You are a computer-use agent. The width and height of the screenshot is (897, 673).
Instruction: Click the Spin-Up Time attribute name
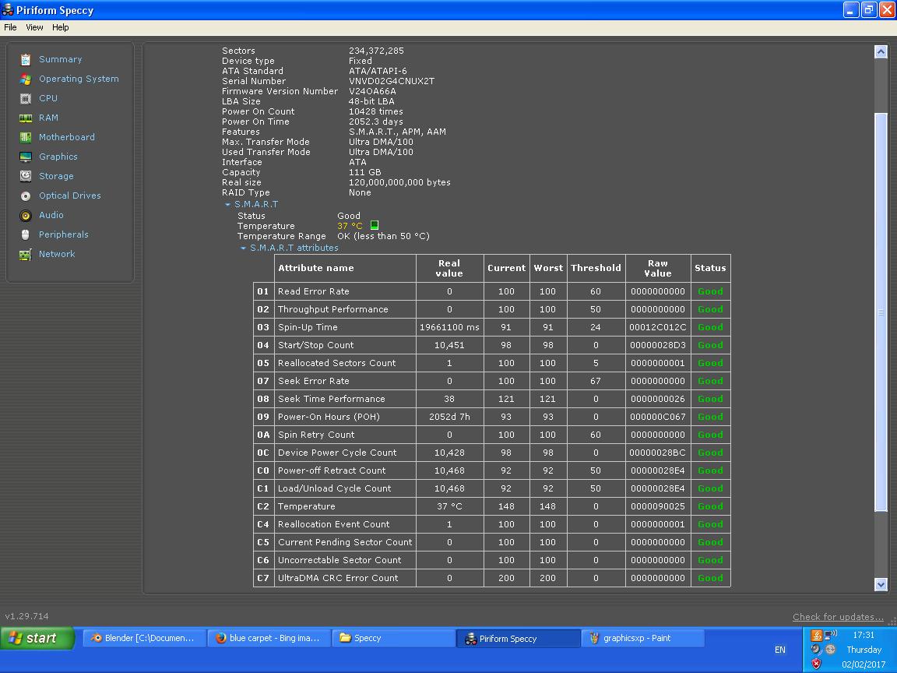tap(308, 327)
